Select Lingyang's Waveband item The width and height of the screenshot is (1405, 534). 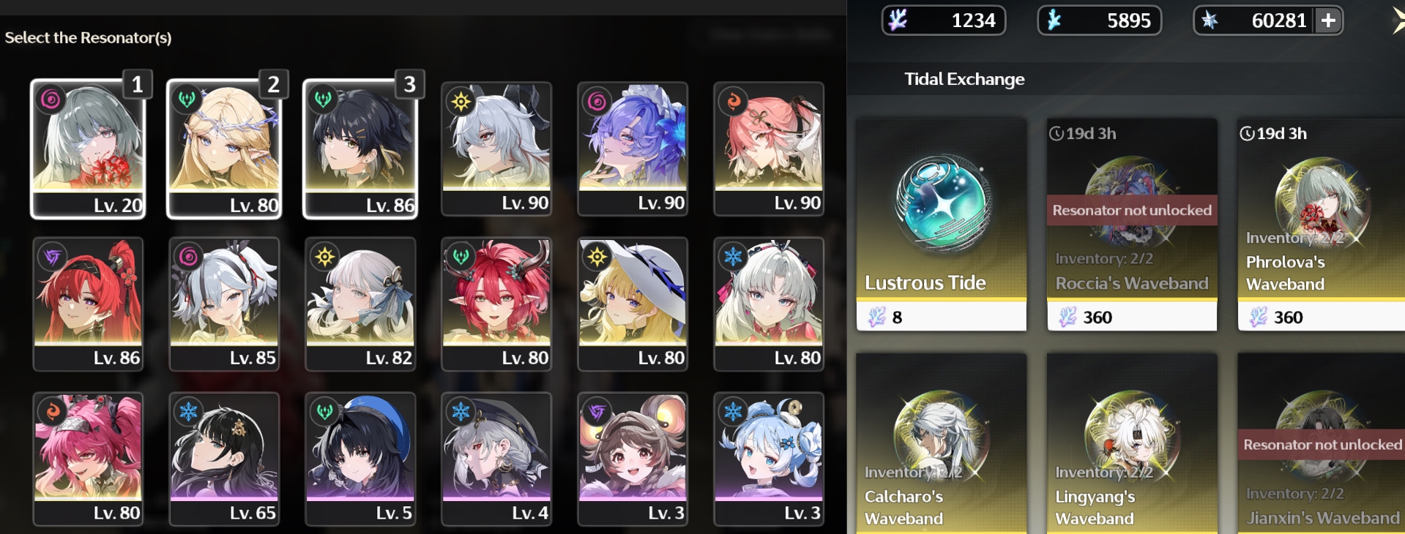point(1132,444)
